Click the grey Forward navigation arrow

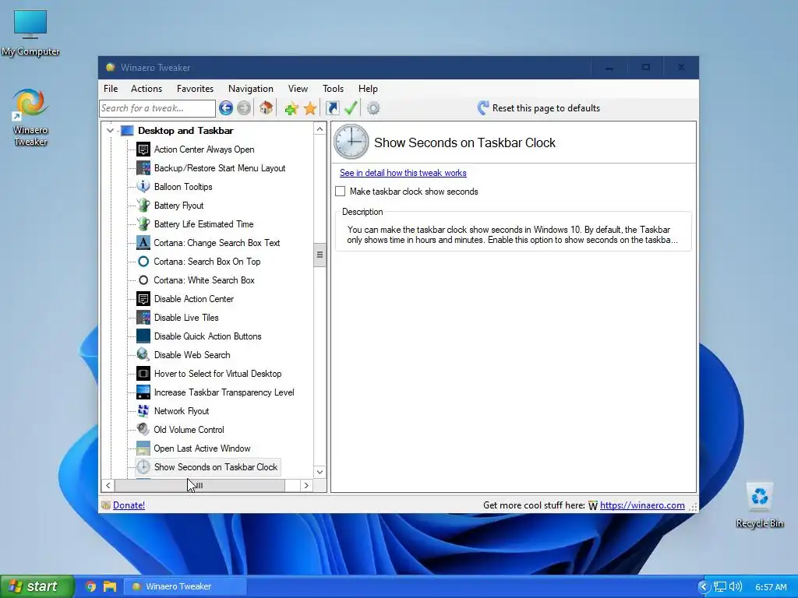pyautogui.click(x=244, y=107)
